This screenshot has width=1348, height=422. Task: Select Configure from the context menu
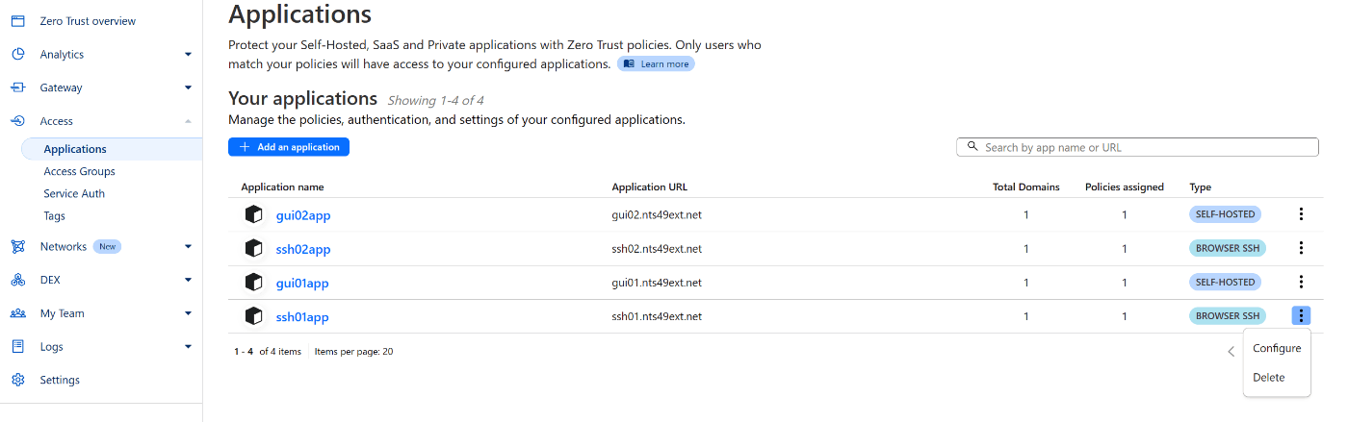1277,348
